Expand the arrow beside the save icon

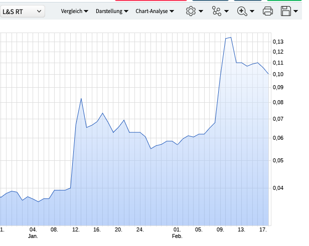(295, 11)
